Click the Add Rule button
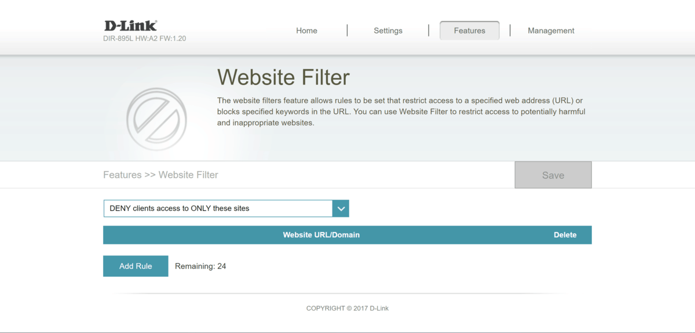Image resolution: width=695 pixels, height=333 pixels. 136,266
